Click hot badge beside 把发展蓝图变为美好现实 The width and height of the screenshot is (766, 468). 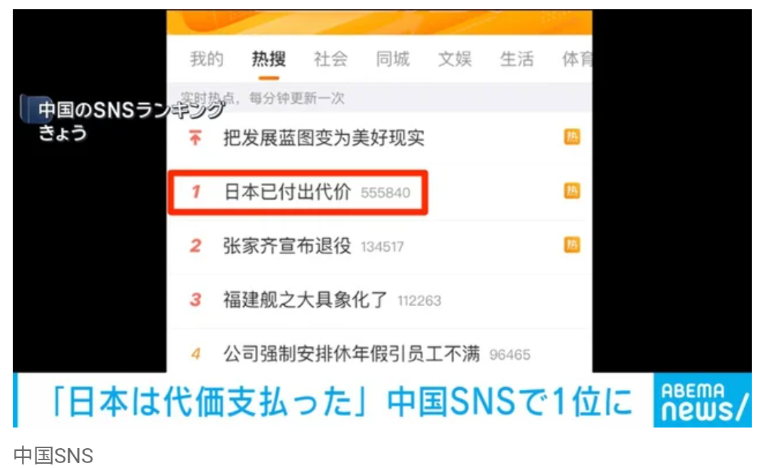572,137
